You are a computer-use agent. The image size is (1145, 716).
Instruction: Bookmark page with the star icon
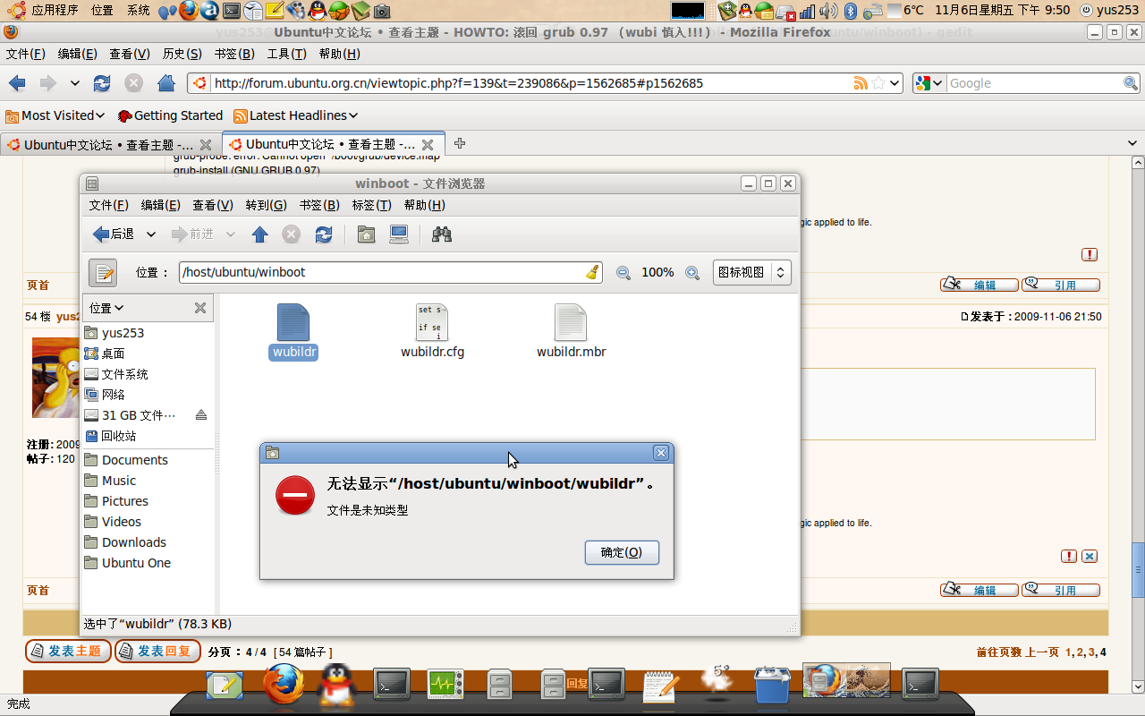878,83
